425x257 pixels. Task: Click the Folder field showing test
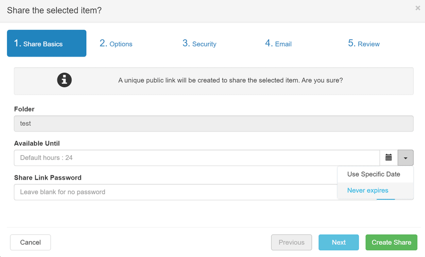click(x=213, y=124)
